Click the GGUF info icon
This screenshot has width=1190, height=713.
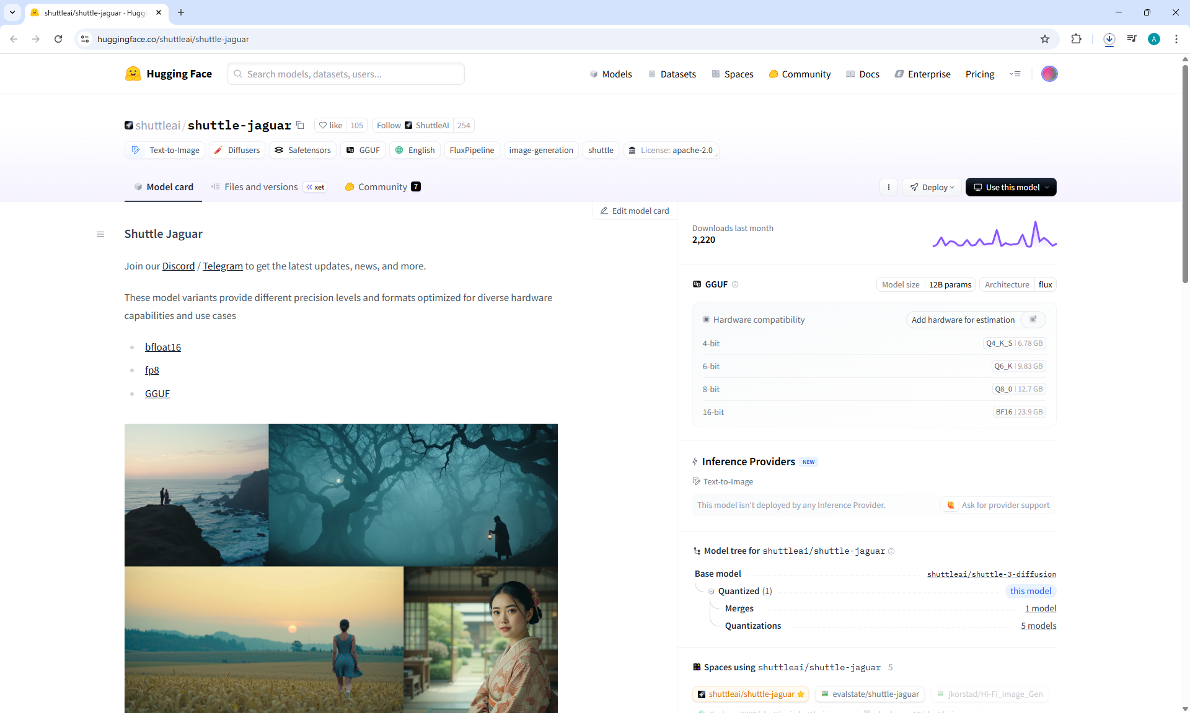735,284
